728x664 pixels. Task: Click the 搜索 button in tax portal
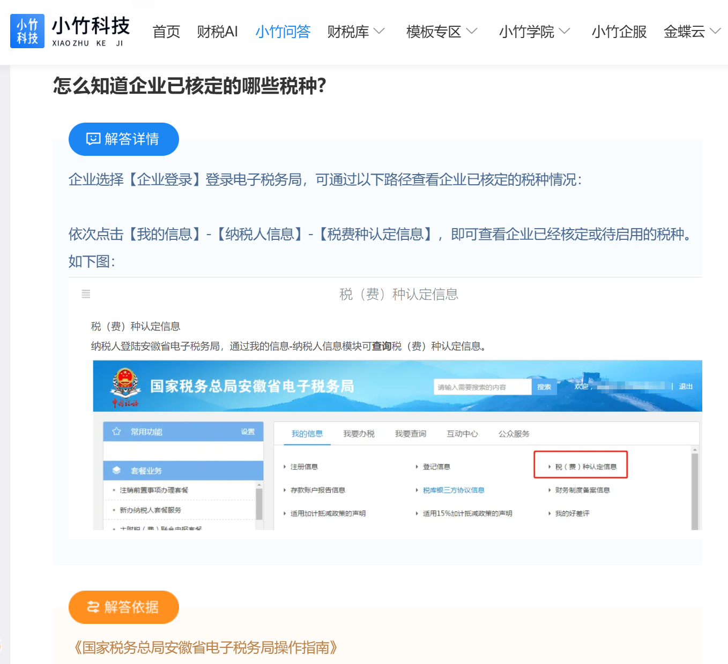544,387
